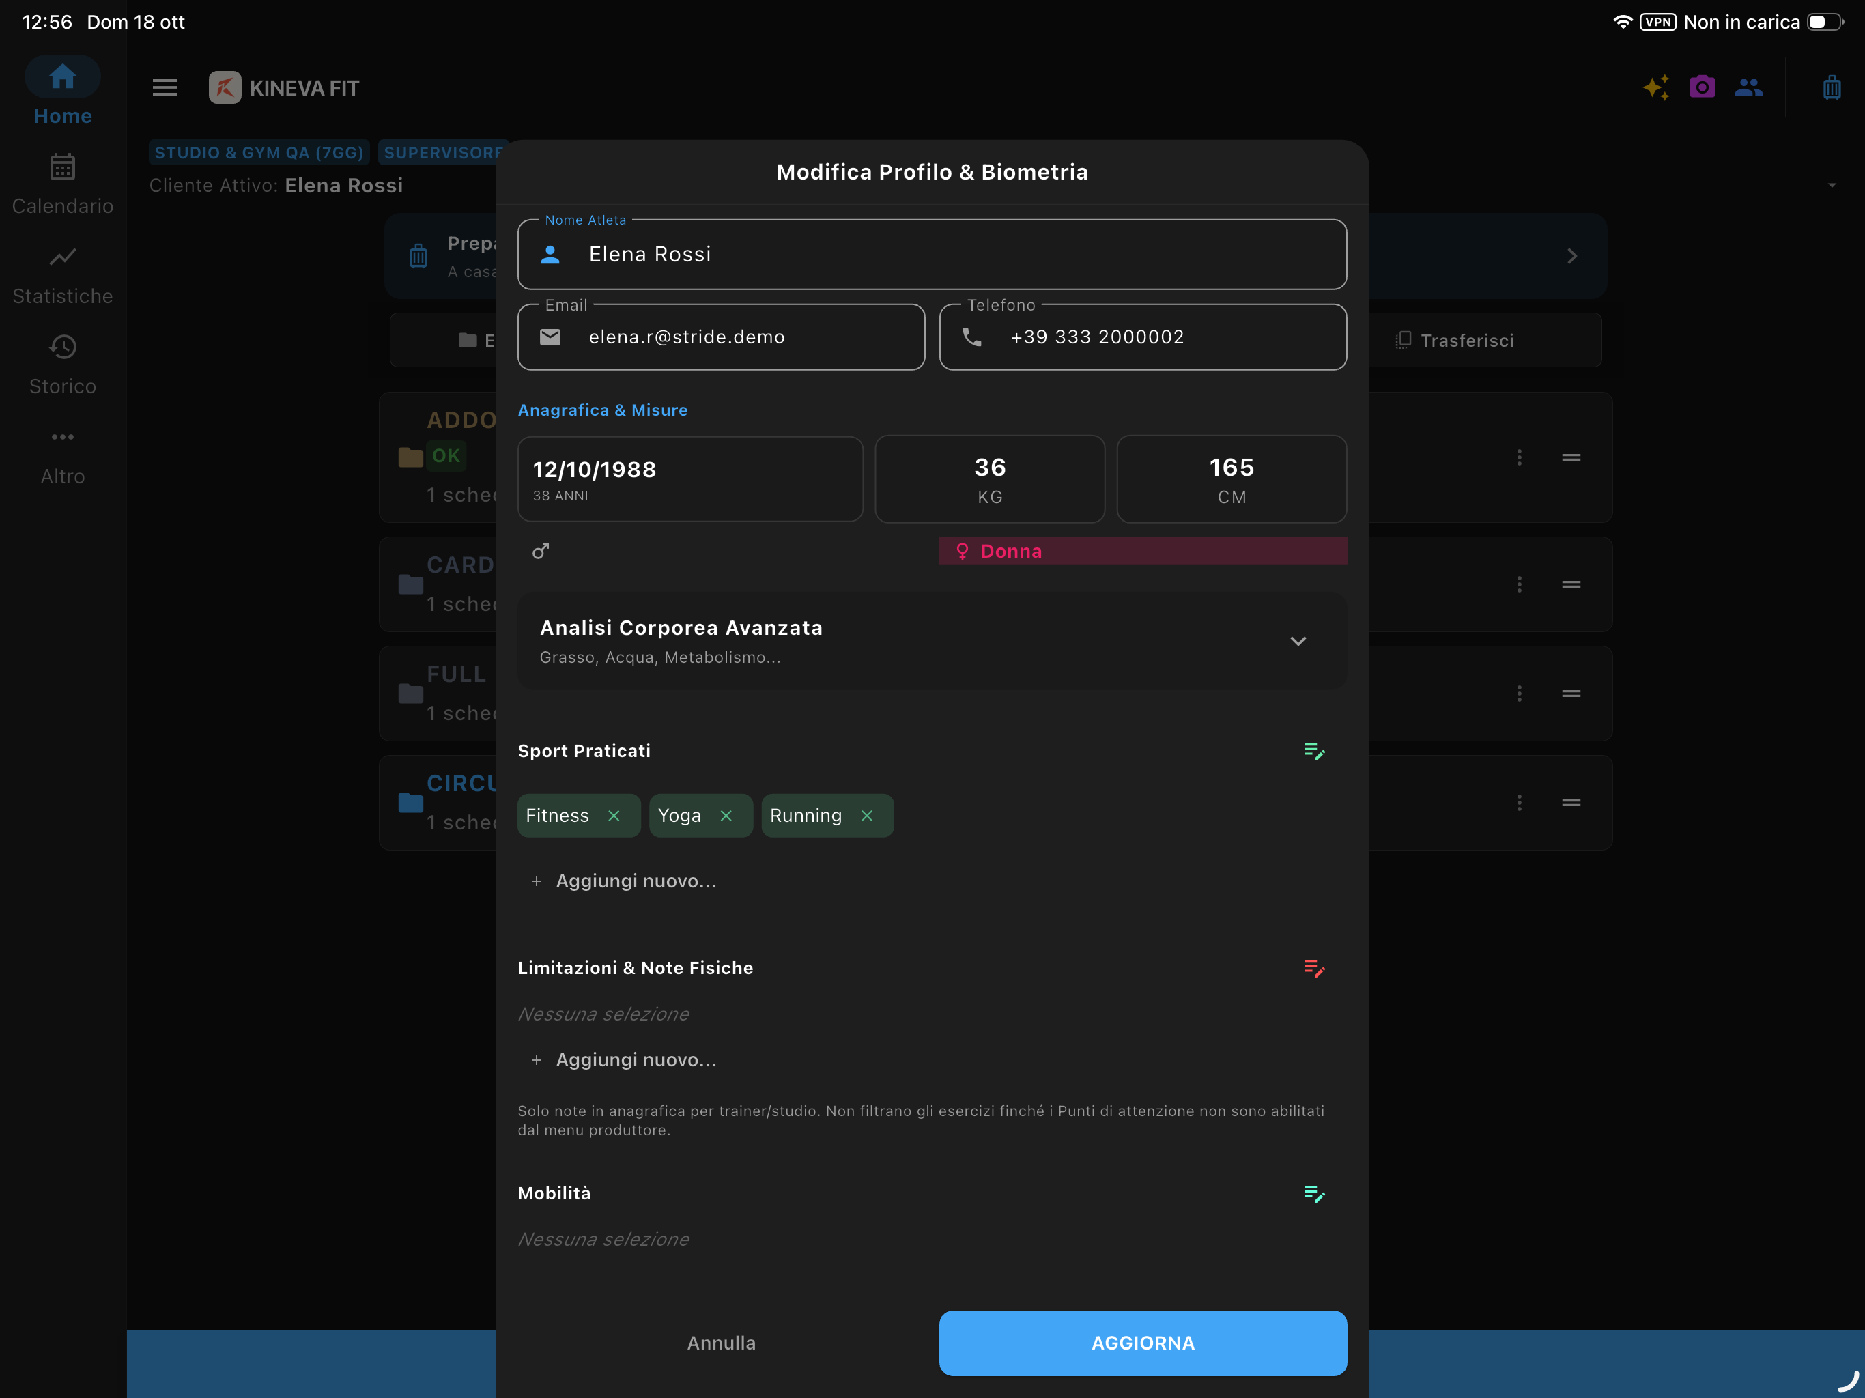Click the Nome Atleta field
1865x1398 pixels.
coord(932,254)
